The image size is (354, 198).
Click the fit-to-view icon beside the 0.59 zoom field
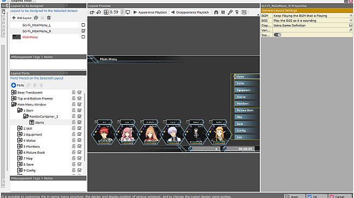(106, 12)
